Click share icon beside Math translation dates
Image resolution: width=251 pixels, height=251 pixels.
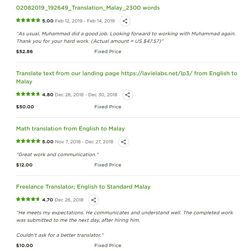tap(123, 142)
